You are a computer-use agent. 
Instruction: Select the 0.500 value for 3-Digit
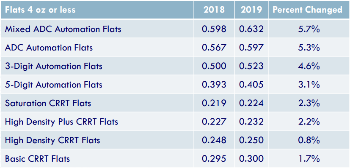click(x=214, y=66)
